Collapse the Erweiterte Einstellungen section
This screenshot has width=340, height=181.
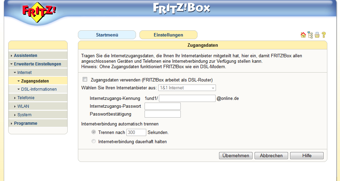(x=38, y=64)
